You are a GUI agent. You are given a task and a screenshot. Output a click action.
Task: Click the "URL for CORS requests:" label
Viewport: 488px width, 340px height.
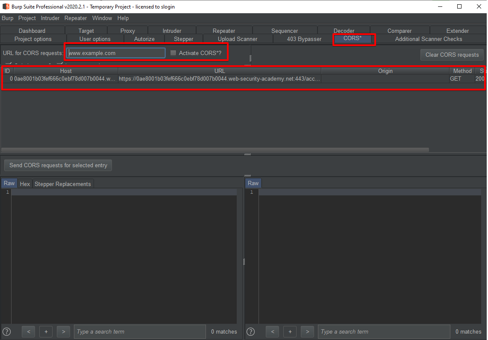33,53
